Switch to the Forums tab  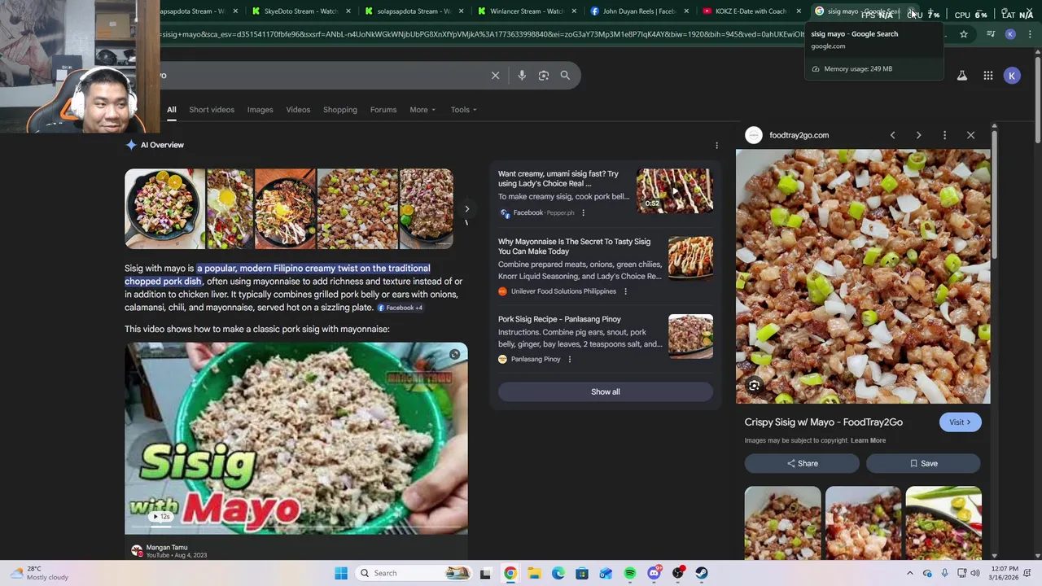click(x=383, y=110)
